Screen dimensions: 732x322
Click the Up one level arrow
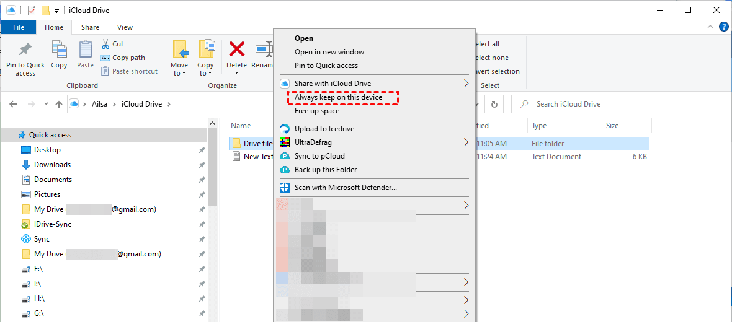59,105
